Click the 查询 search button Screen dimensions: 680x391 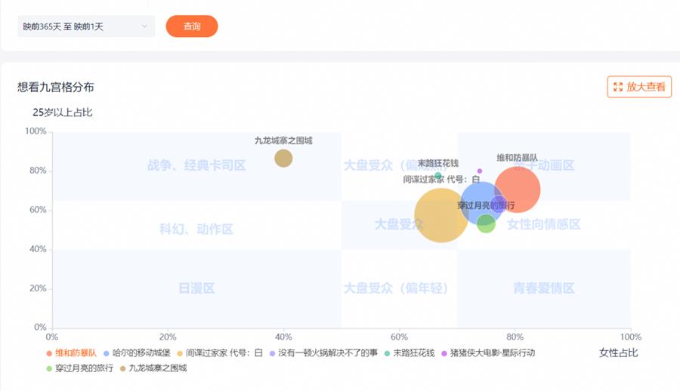tap(192, 26)
